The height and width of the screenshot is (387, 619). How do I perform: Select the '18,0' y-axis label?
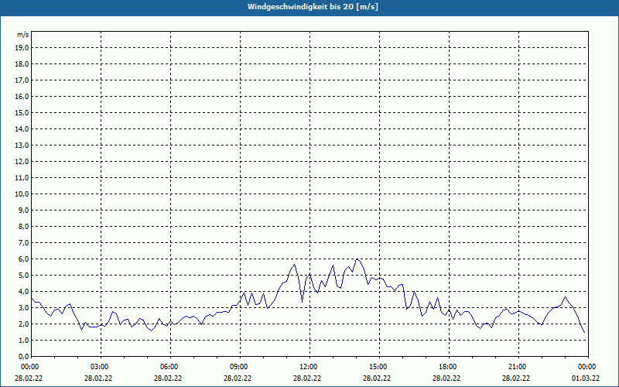tap(22, 64)
